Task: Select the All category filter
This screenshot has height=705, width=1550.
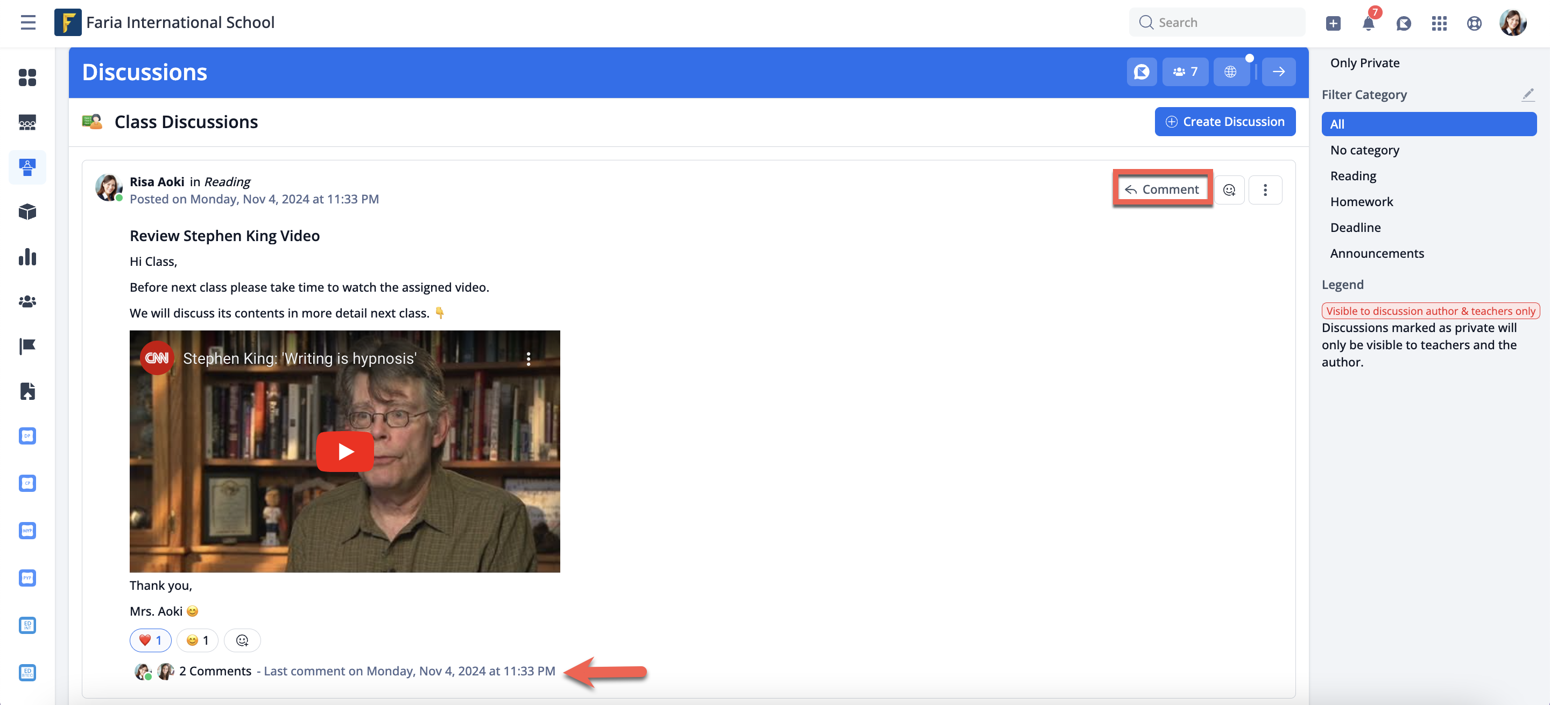Action: click(x=1429, y=124)
